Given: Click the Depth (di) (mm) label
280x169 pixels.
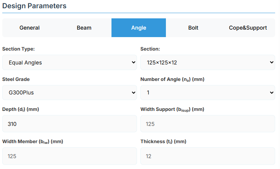Looking at the screenshot, I should 21,109.
